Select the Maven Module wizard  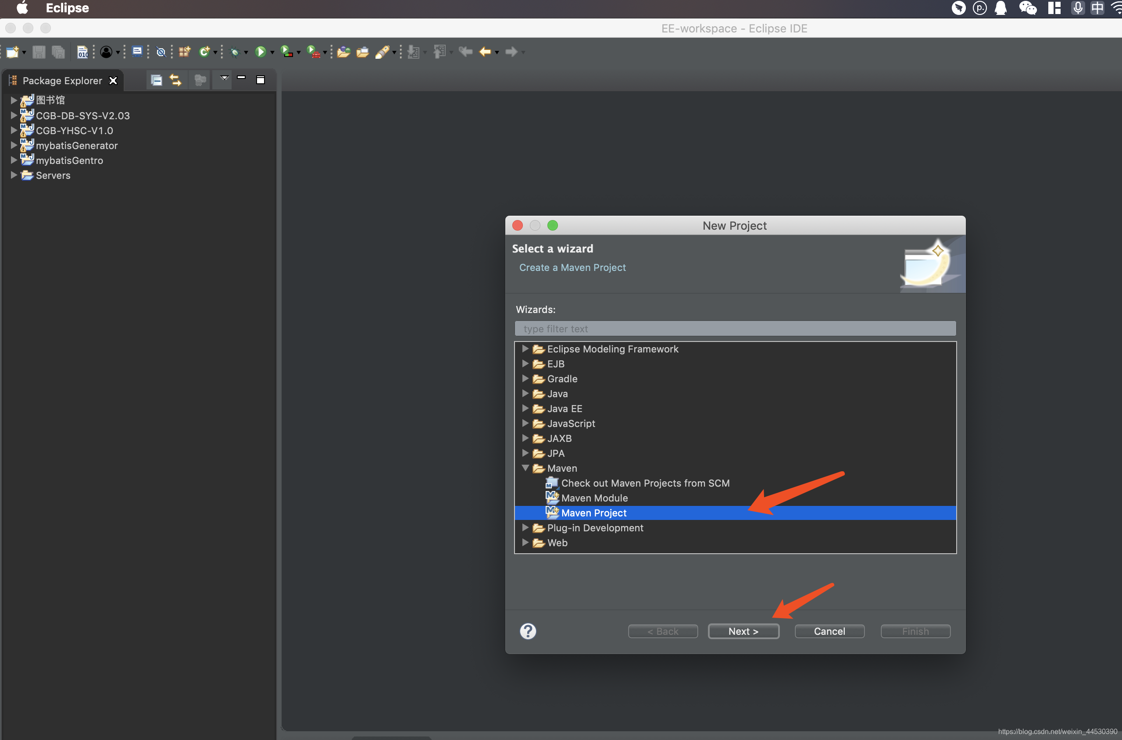(594, 498)
